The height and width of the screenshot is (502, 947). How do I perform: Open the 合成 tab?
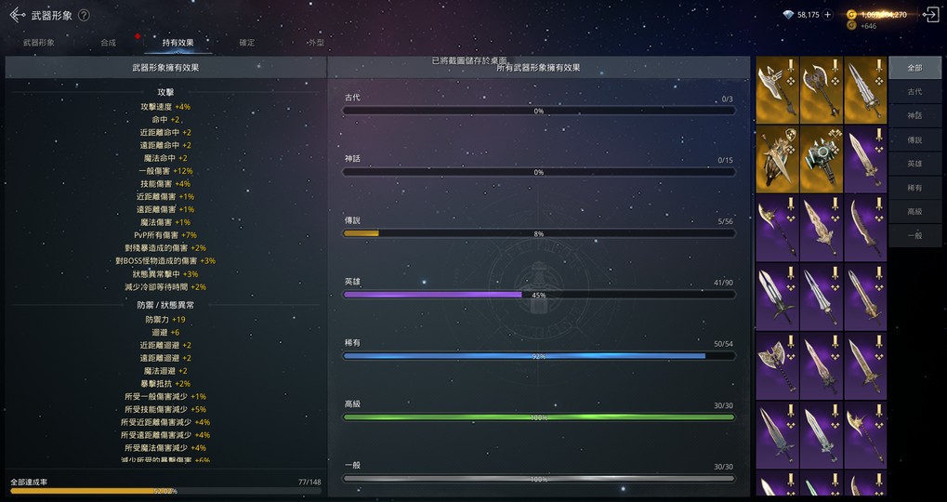(108, 43)
